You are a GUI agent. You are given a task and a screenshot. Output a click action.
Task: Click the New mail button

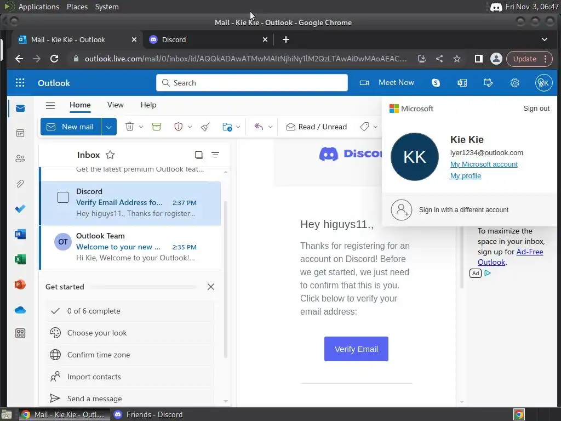point(71,127)
